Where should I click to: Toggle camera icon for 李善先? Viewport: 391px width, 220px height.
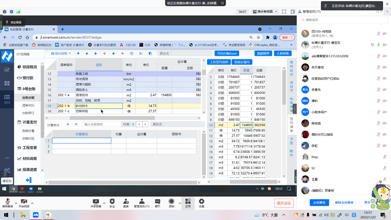[385, 90]
